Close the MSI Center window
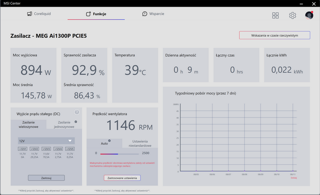The width and height of the screenshot is (320, 195). (x=314, y=4)
